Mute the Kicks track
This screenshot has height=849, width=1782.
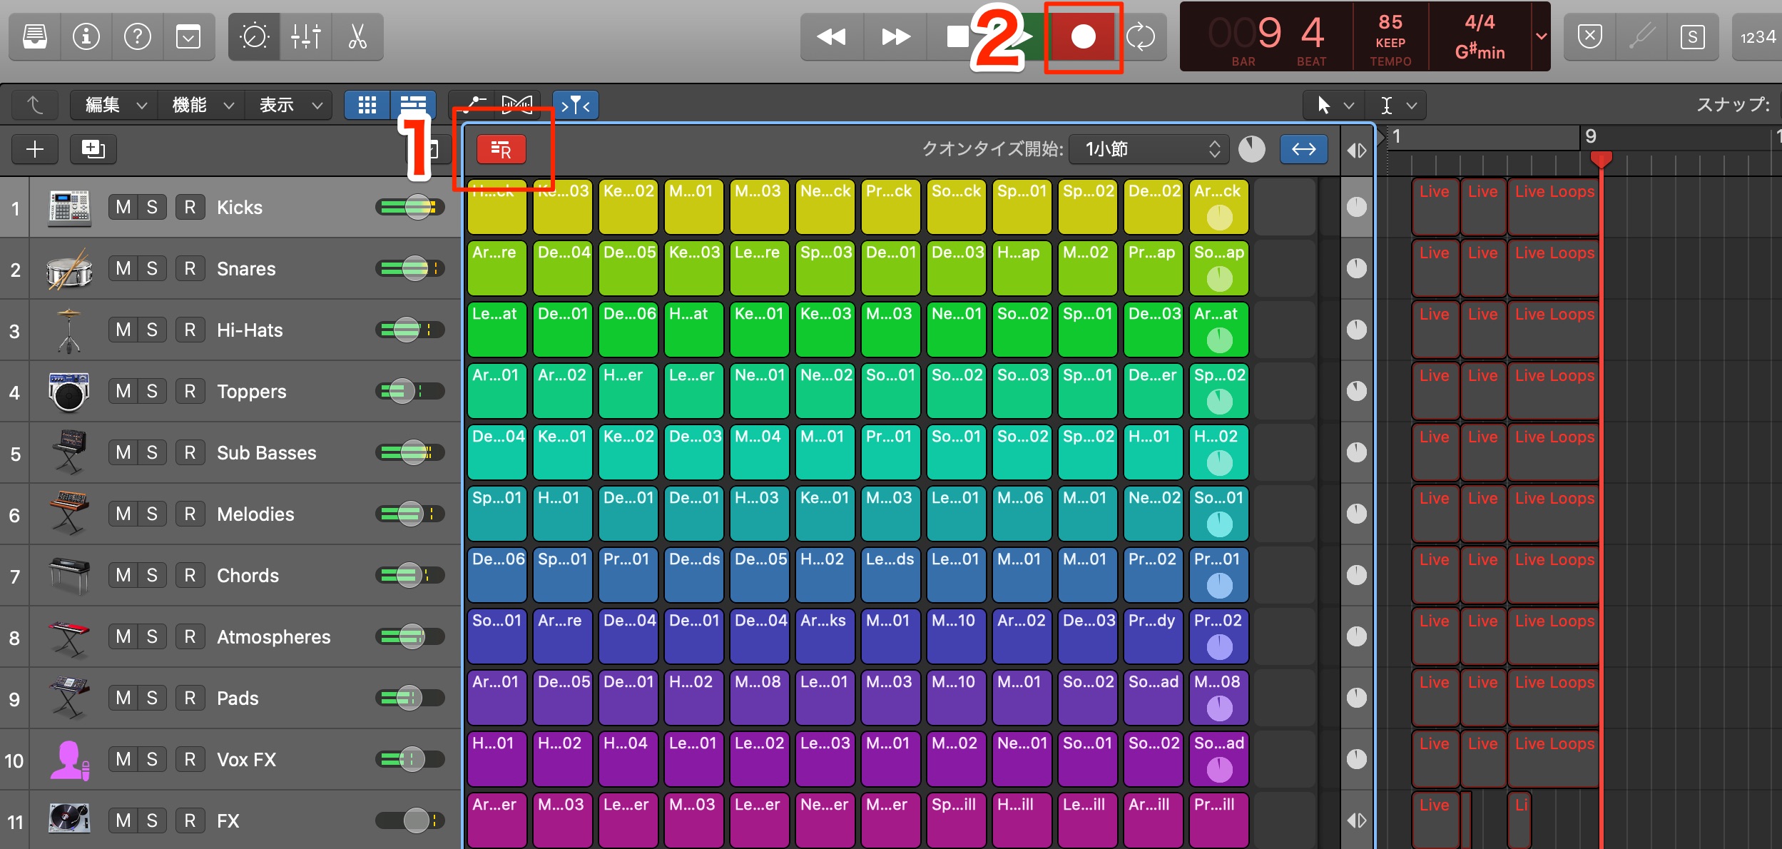tap(123, 208)
